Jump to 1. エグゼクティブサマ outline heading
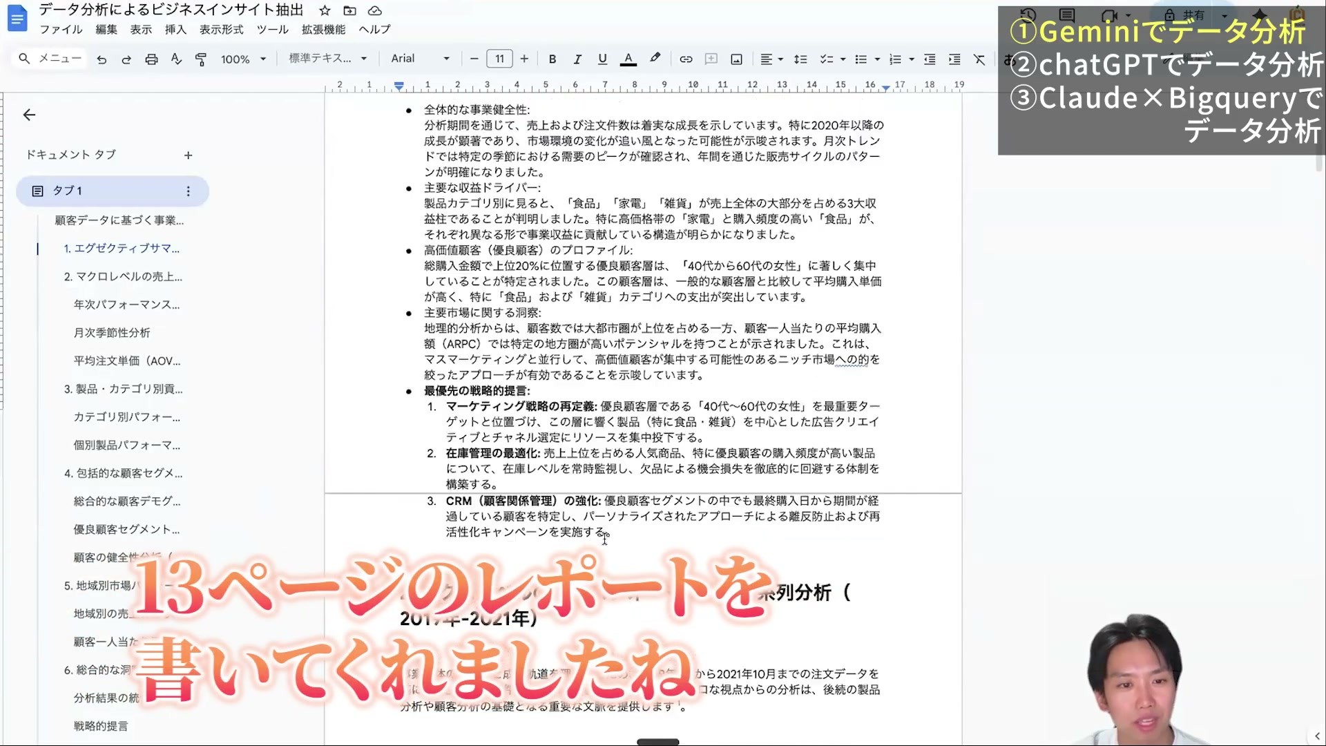Screen dimensions: 1326x746 (122, 248)
